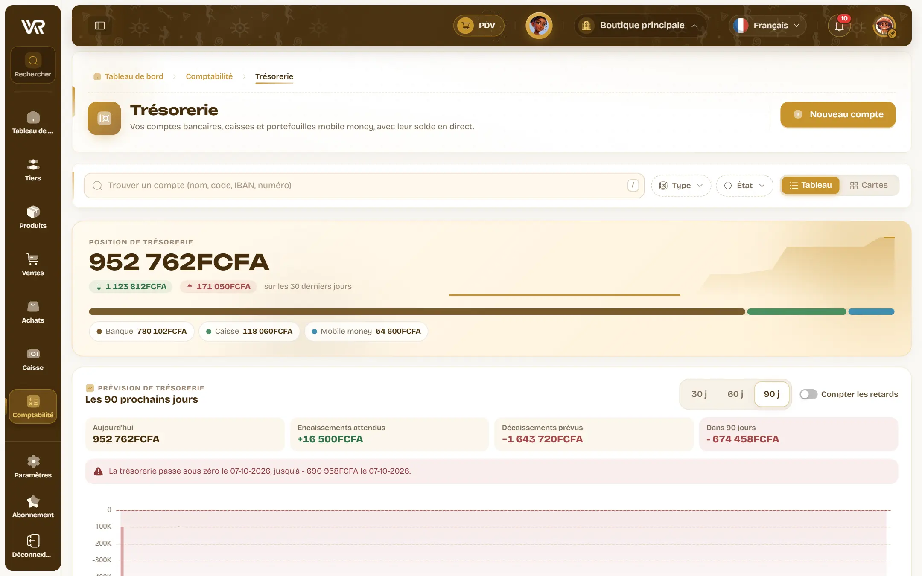Open the Type filter dropdown
922x576 pixels.
pos(681,186)
